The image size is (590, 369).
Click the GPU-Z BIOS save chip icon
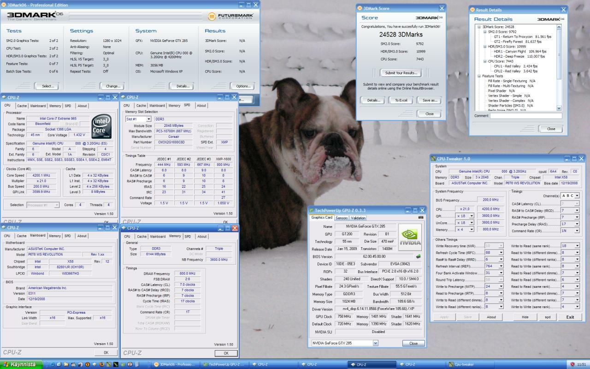pyautogui.click(x=419, y=256)
